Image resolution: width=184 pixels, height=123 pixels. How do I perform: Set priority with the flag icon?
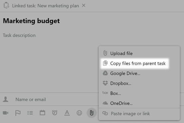pos(18,113)
